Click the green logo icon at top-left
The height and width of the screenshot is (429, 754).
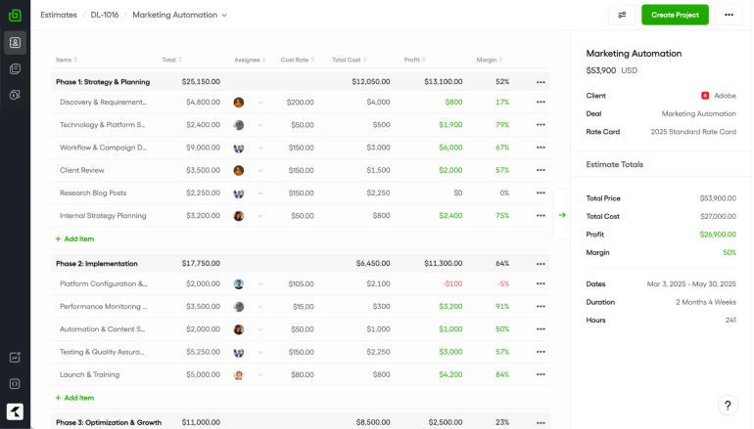coord(15,16)
